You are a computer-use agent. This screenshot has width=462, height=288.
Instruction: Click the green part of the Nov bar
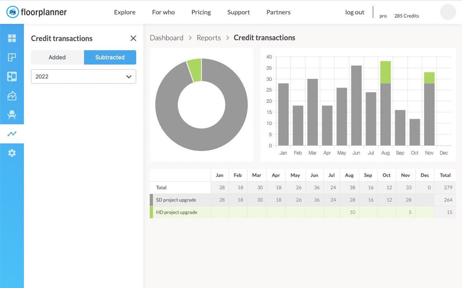[429, 78]
